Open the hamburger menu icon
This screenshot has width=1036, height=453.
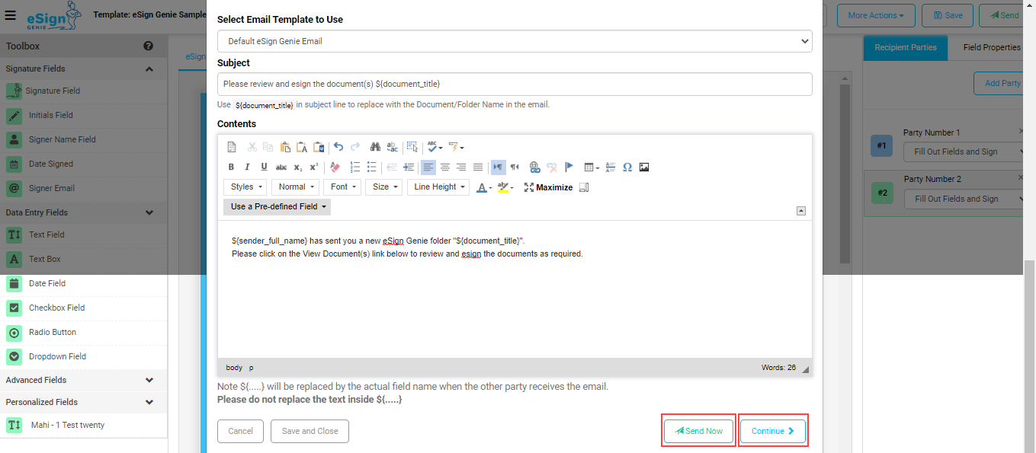(x=11, y=14)
